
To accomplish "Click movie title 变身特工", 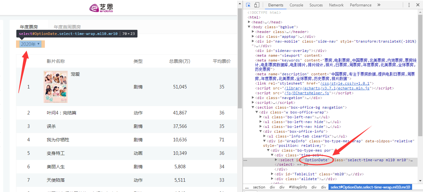I will pos(56,153).
